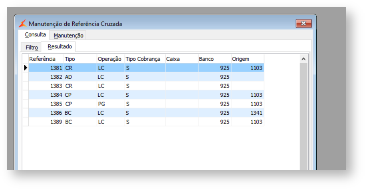Select reference cell 1385
Viewport: 365px width, 189px height.
46,104
